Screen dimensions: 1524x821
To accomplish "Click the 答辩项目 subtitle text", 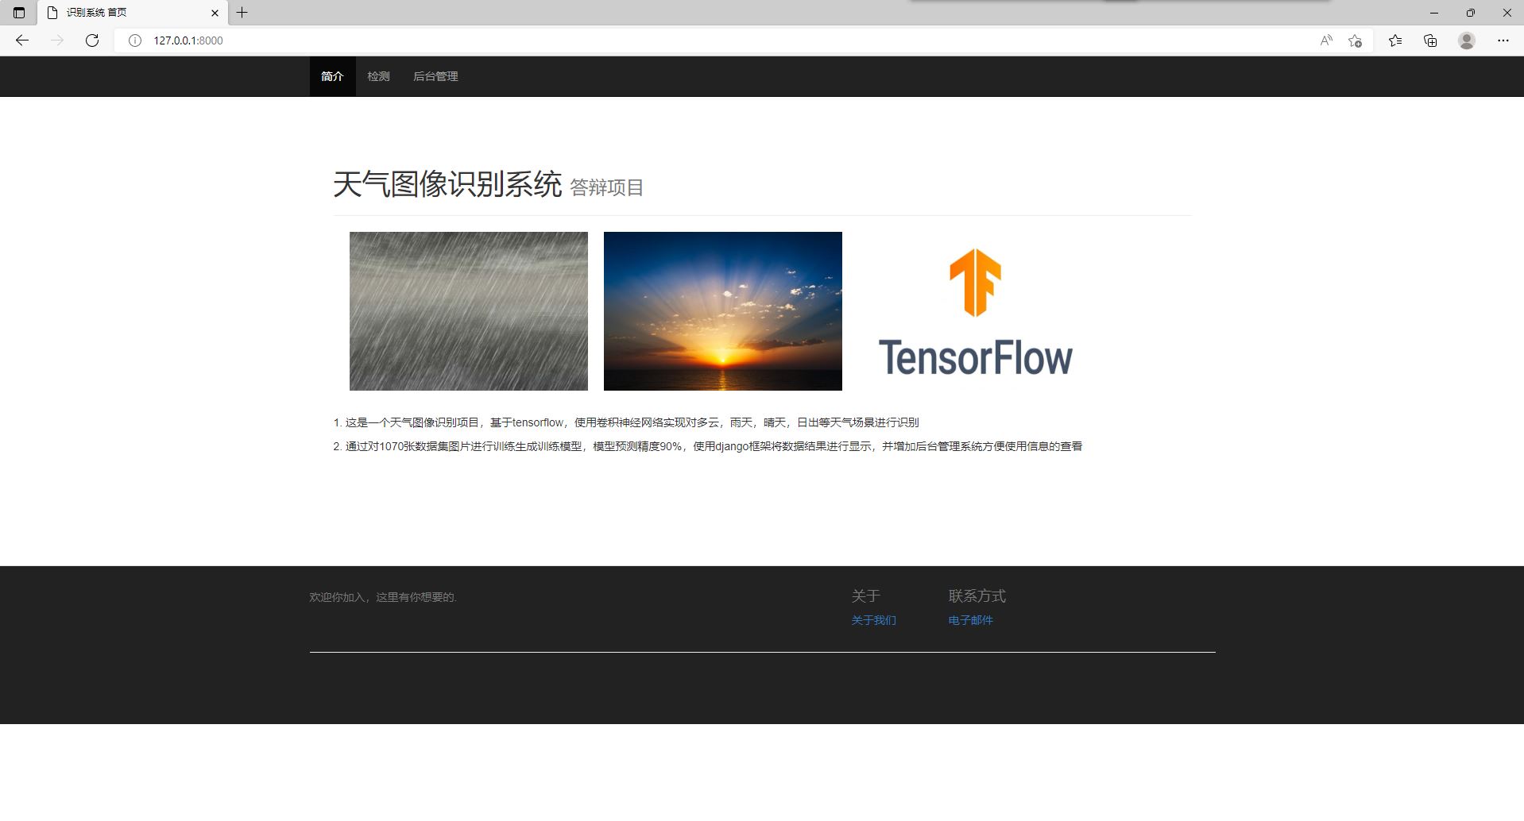I will pos(607,187).
